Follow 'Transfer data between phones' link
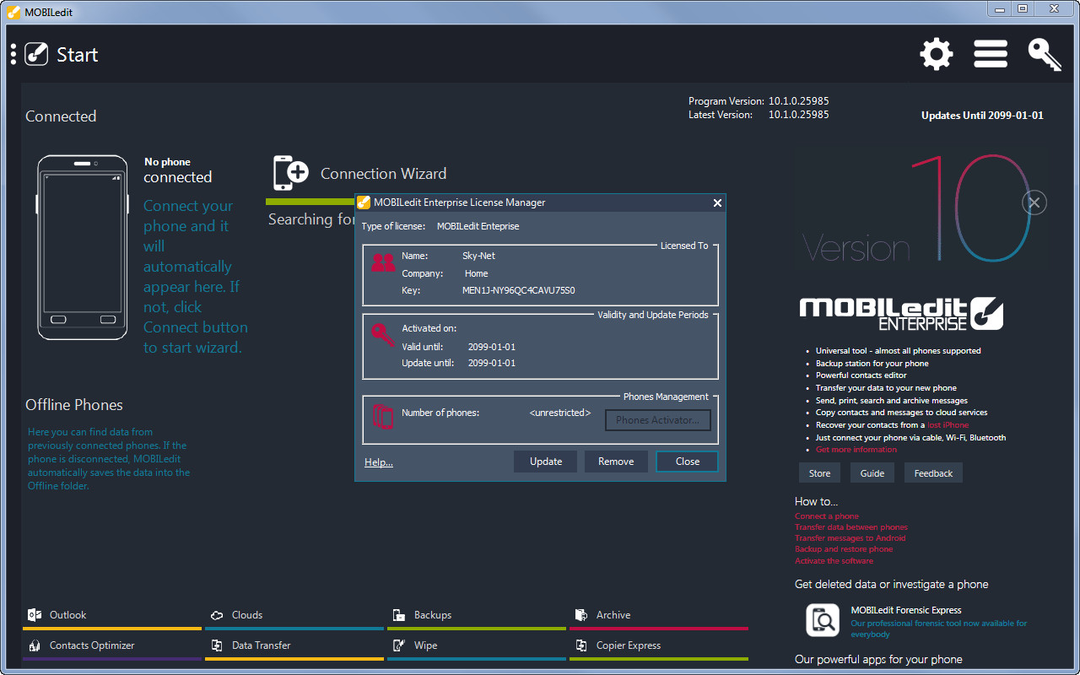Viewport: 1080px width, 675px height. pos(851,527)
